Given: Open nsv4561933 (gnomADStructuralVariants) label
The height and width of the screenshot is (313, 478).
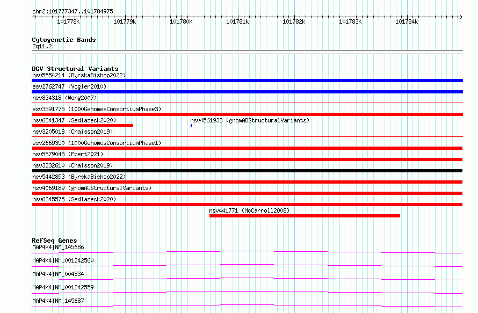Looking at the screenshot, I should [x=250, y=120].
